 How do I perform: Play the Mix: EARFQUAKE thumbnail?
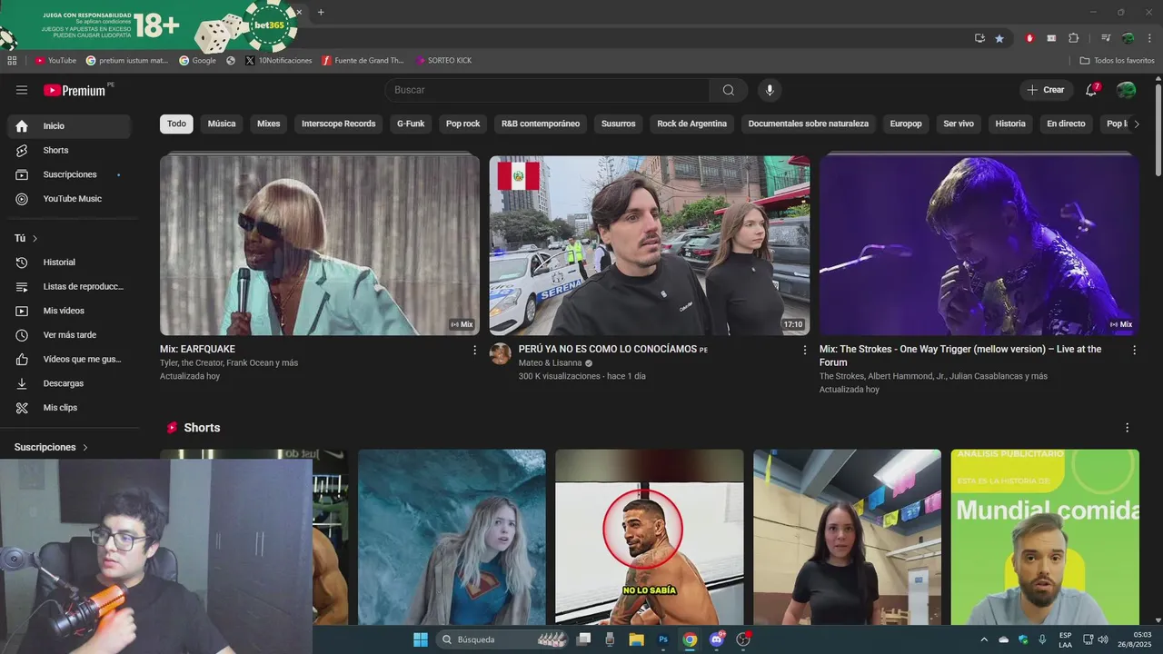[x=320, y=245]
